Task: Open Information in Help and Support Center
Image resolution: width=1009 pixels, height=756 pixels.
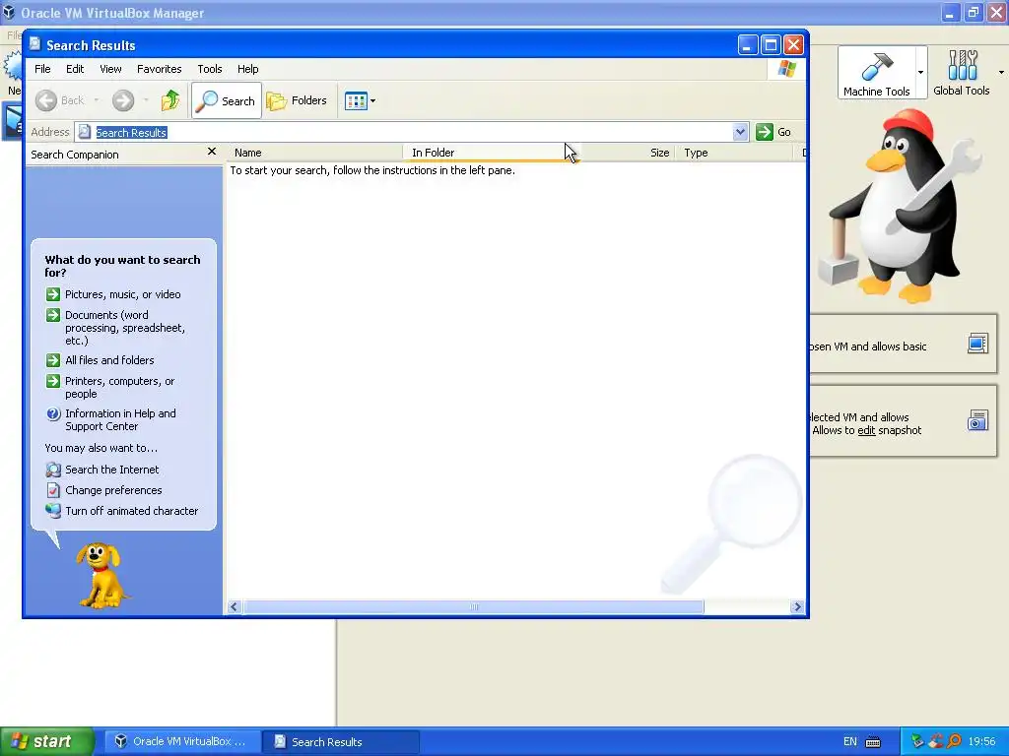Action: pos(120,419)
